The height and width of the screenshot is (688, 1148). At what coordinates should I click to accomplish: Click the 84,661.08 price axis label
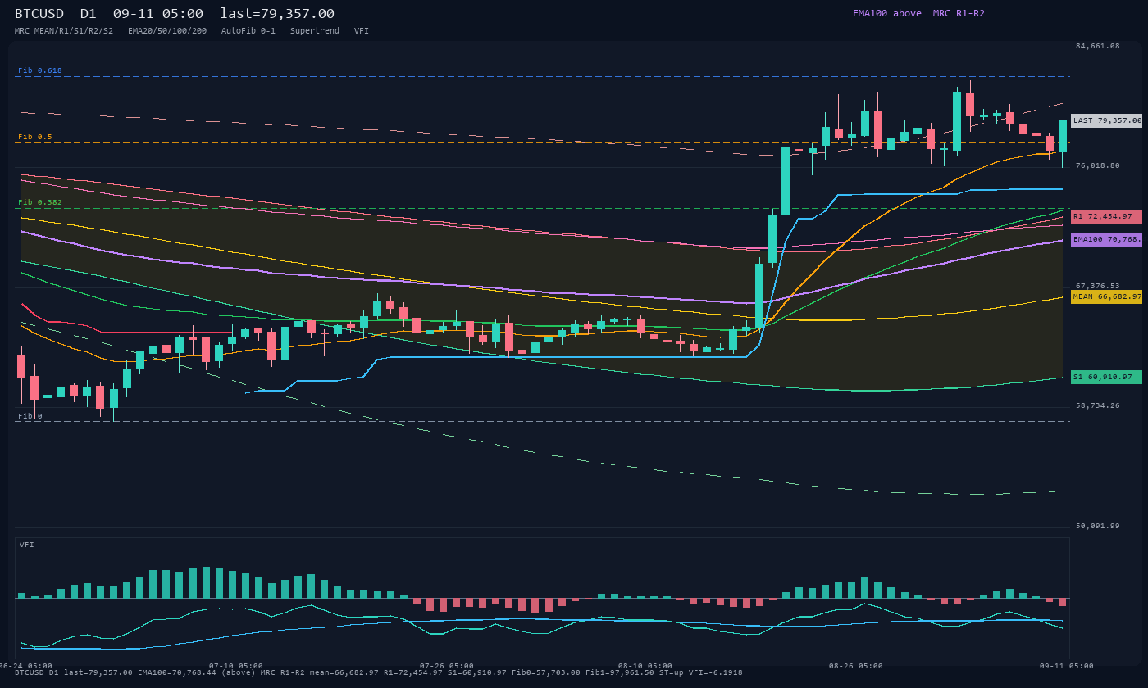(1097, 46)
